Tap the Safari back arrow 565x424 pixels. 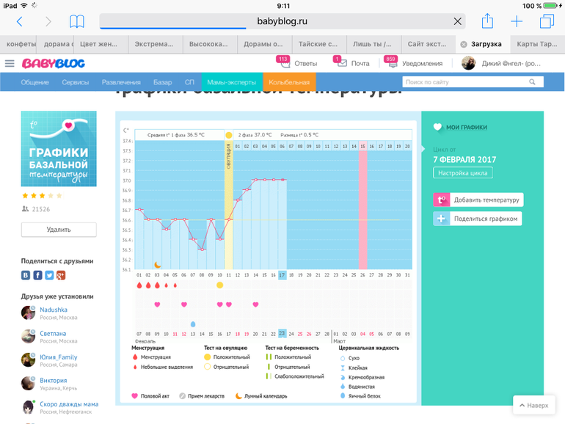click(20, 22)
